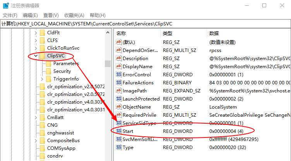Expand the TriggerInfo subkey
This screenshot has height=161, width=291.
click(x=42, y=79)
